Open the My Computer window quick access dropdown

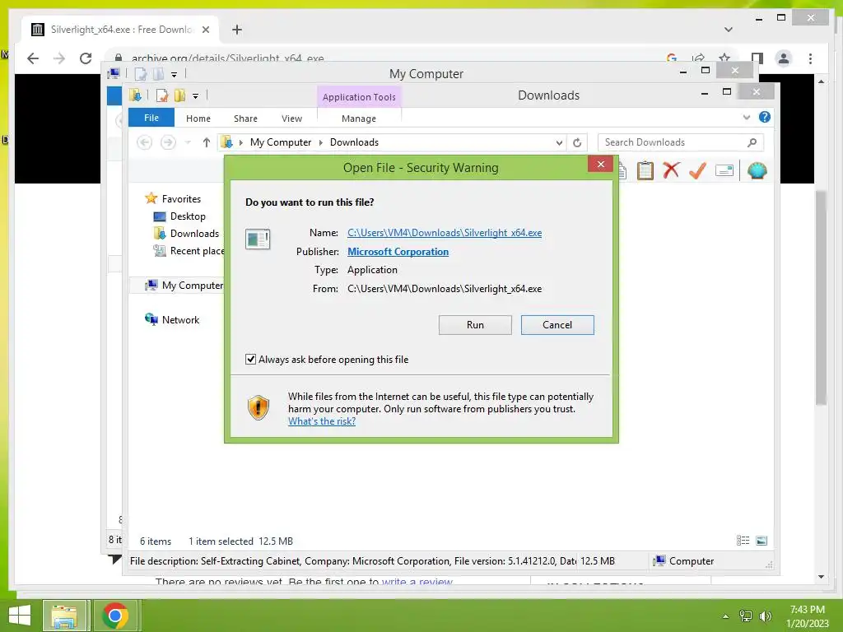tap(174, 74)
